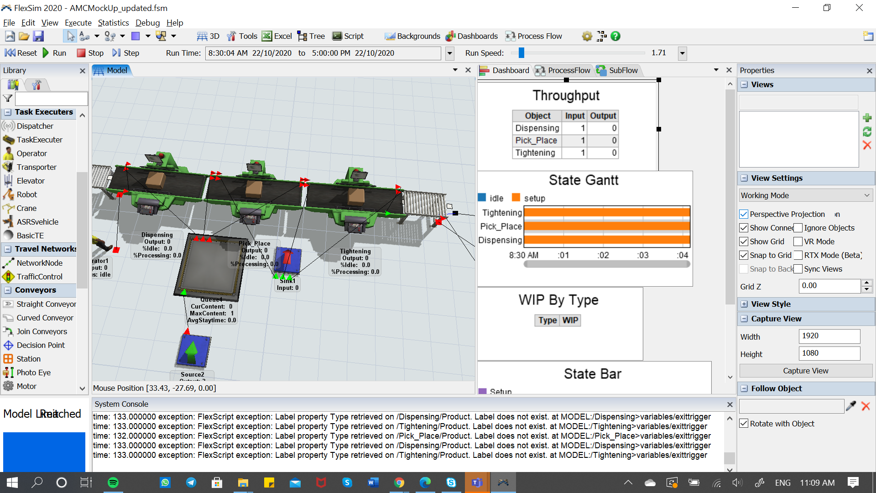Toggle Perspective Projection checkbox

pos(744,214)
